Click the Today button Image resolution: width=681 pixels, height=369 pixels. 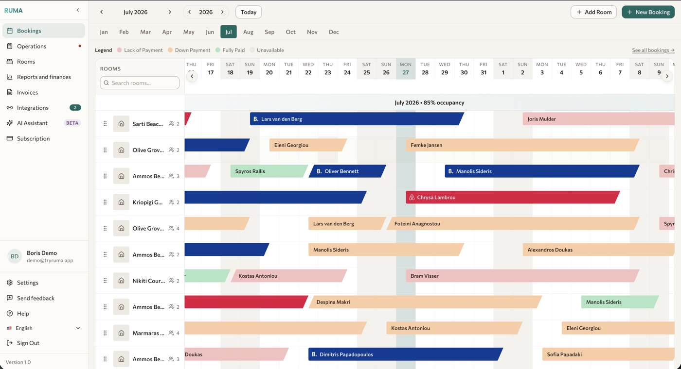pyautogui.click(x=249, y=12)
